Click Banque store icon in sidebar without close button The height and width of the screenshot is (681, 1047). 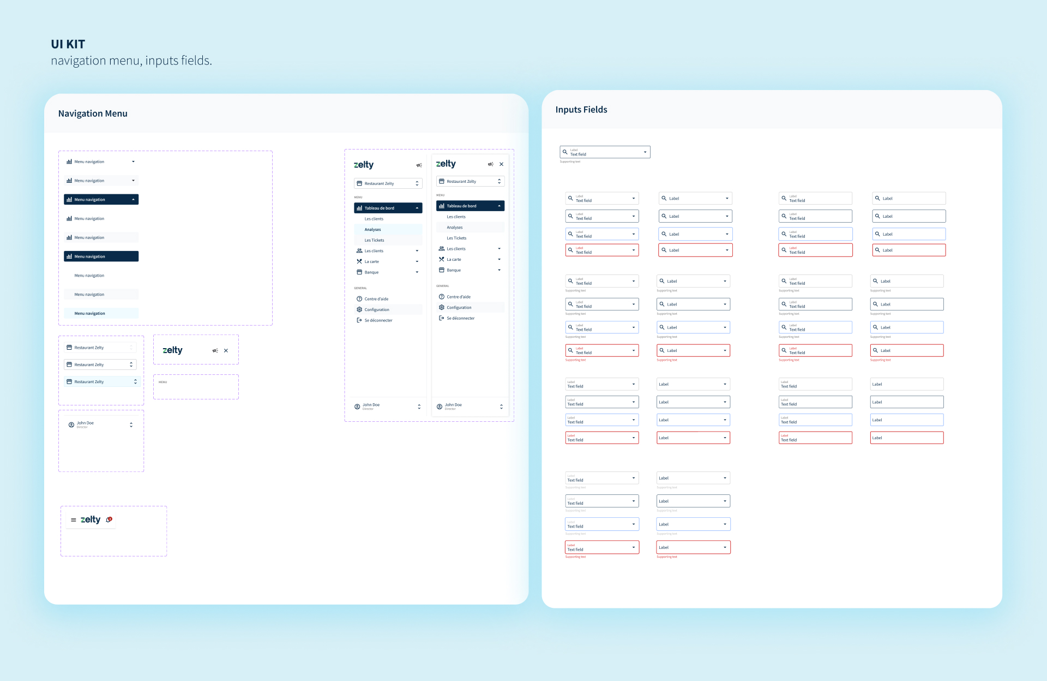pos(359,272)
